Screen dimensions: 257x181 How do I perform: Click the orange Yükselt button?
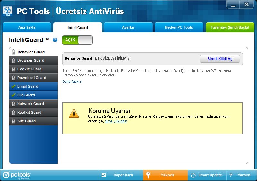165,175
